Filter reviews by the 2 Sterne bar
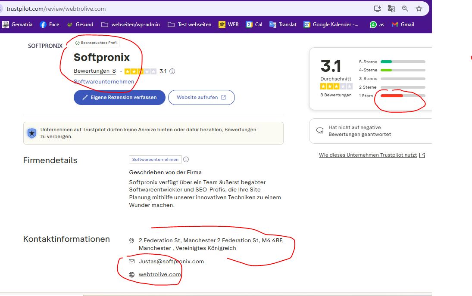The height and width of the screenshot is (296, 472). [x=392, y=87]
